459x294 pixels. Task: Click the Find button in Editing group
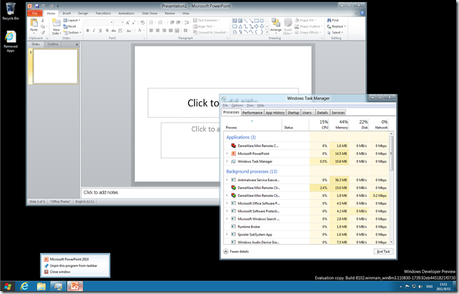(333, 20)
